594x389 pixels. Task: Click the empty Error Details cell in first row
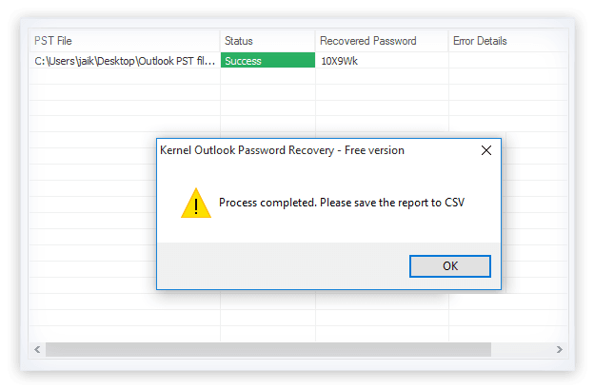[507, 61]
